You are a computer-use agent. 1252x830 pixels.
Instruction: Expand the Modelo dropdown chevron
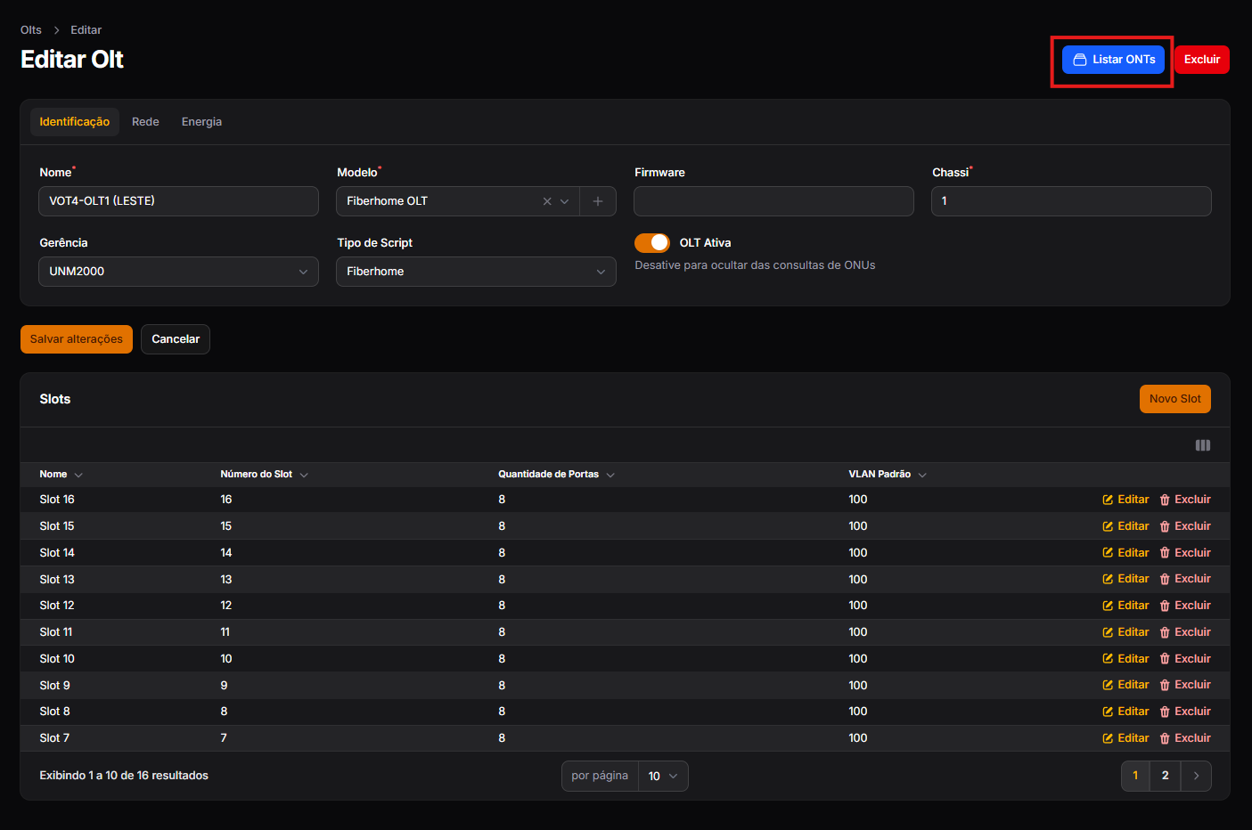564,201
